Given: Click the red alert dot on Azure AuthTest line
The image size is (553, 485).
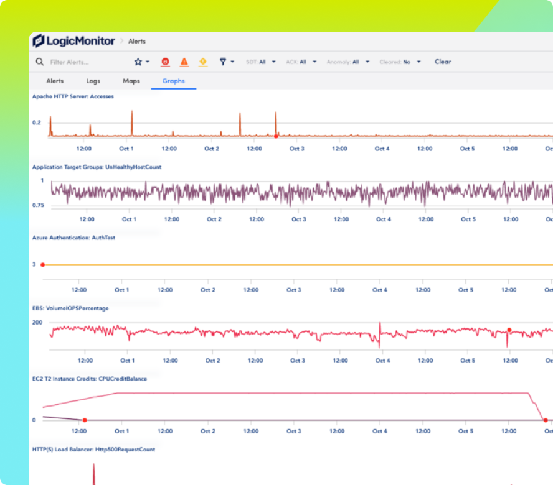Looking at the screenshot, I should (x=43, y=264).
